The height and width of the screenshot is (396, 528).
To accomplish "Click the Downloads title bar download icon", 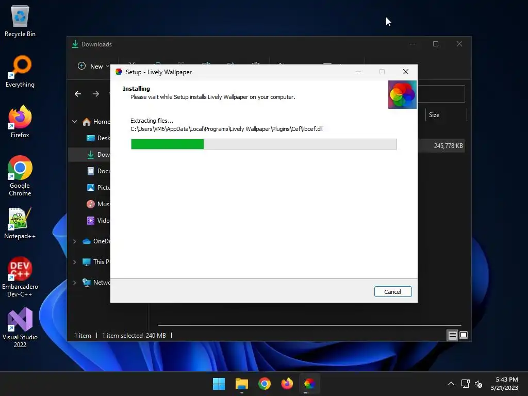I will click(75, 44).
